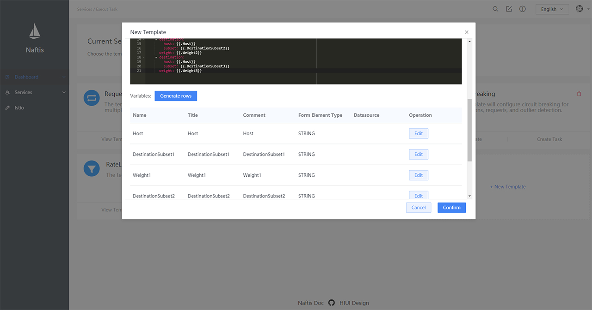The image size is (592, 310).
Task: Click line 21 in the code editor
Action: [231, 71]
